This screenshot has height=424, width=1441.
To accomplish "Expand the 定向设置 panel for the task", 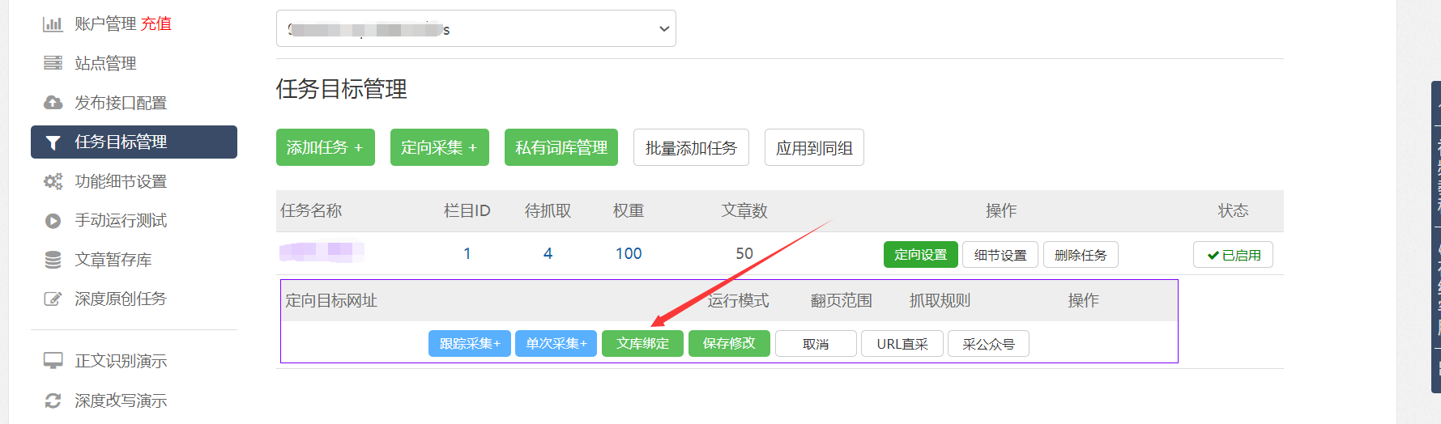I will point(920,255).
